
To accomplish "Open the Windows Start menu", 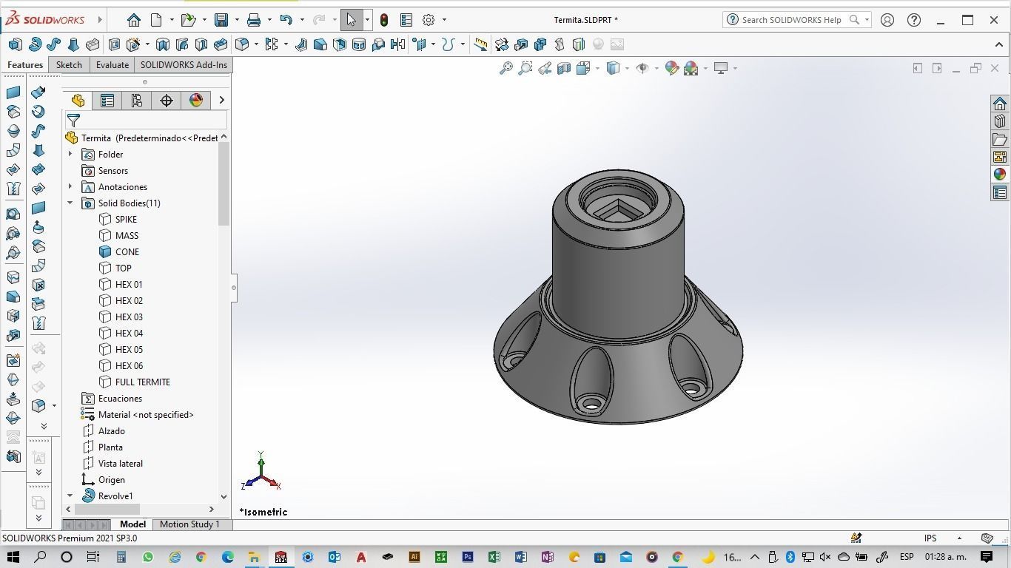I will coord(13,557).
